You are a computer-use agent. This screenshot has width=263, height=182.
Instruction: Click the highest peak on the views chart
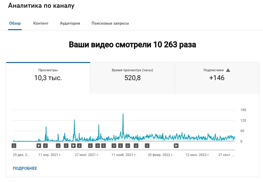point(123,114)
